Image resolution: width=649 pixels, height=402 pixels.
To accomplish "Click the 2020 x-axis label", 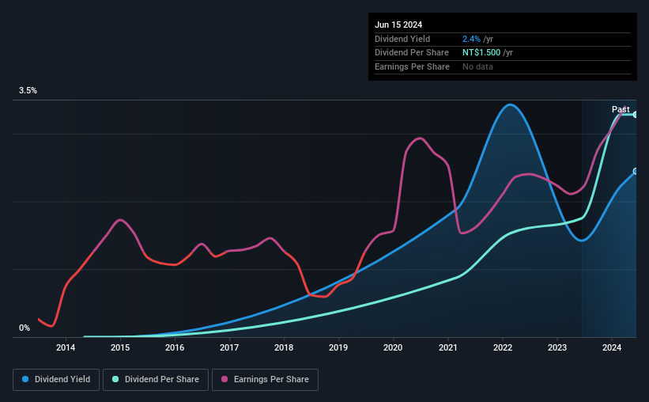I will click(393, 347).
